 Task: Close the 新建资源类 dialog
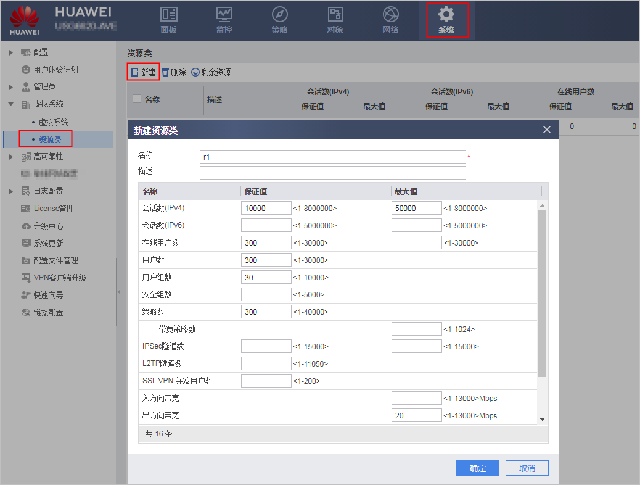pos(547,130)
